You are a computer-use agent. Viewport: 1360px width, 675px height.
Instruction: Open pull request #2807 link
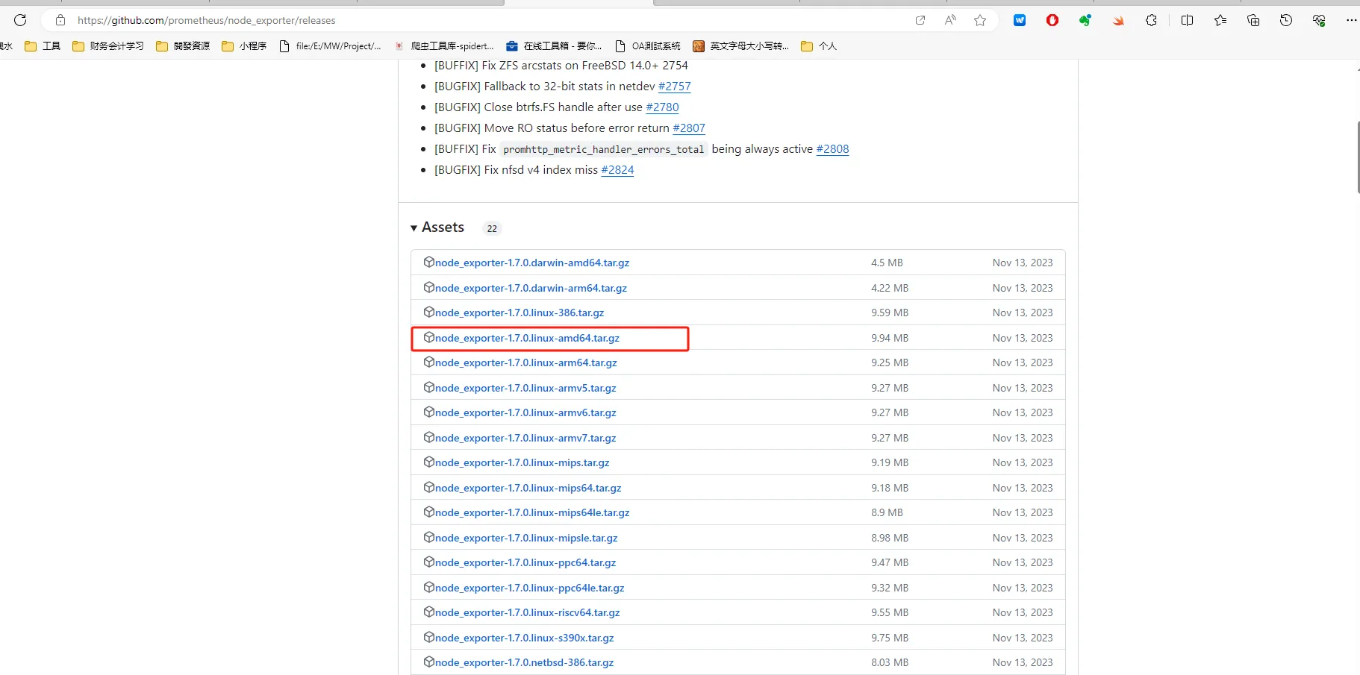[x=689, y=128]
